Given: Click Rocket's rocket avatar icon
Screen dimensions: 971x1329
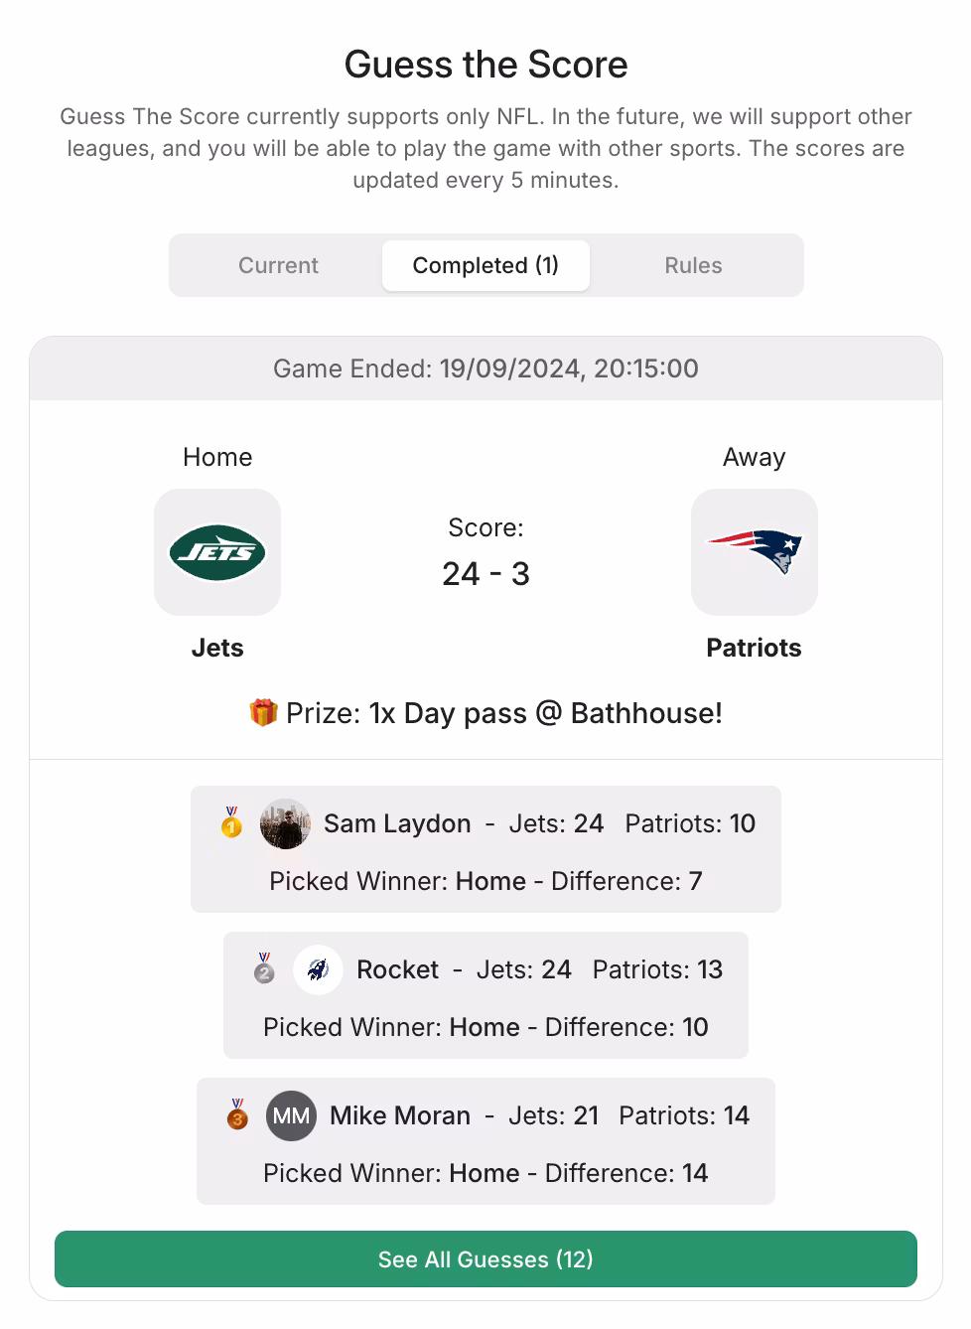Looking at the screenshot, I should click(318, 969).
